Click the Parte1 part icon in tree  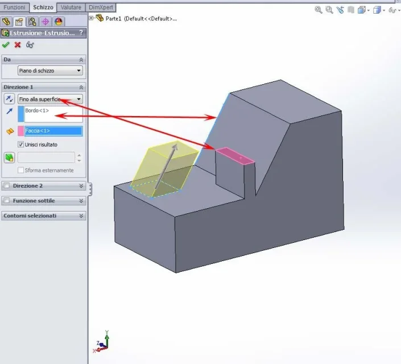[100, 18]
